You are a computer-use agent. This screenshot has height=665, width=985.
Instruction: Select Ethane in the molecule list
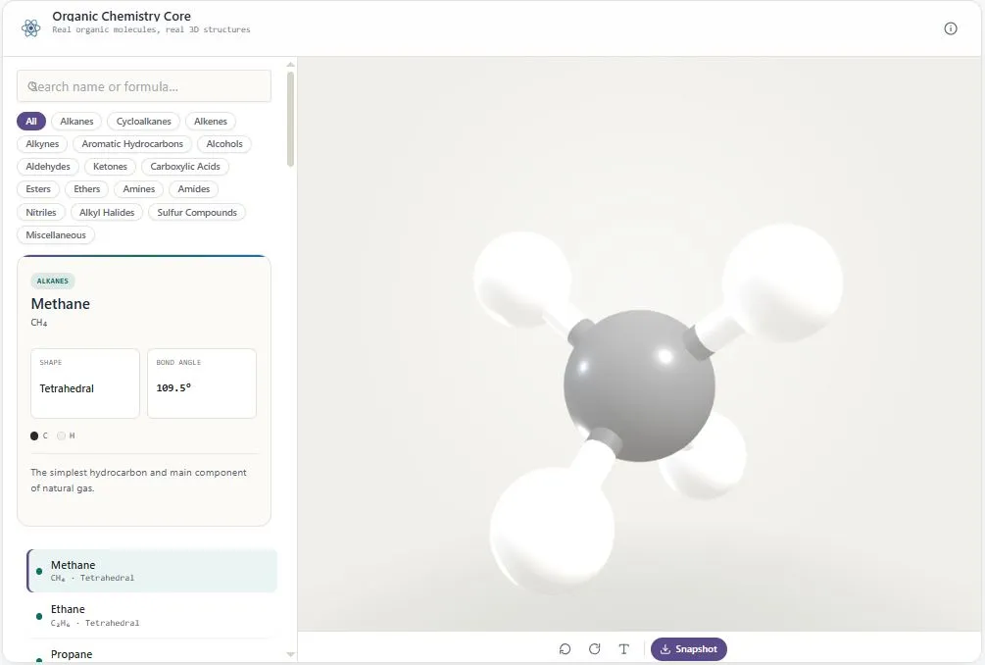click(151, 615)
